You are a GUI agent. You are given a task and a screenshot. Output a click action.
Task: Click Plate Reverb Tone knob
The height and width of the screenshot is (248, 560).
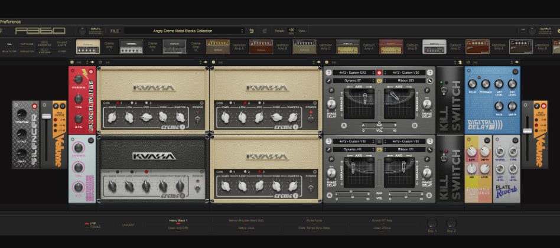point(513,152)
